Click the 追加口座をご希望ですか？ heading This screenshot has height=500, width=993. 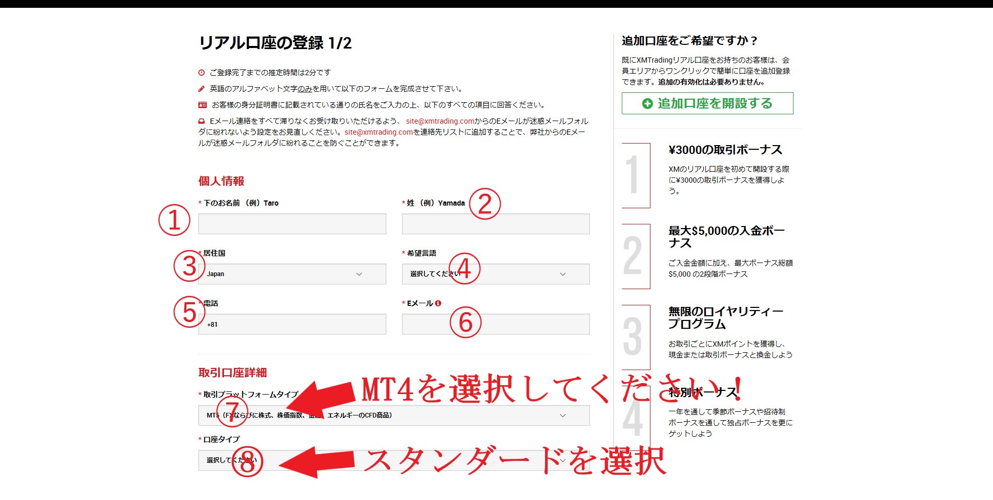coord(689,41)
